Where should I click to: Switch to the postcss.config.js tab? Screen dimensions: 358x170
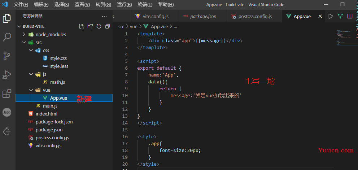[x=254, y=17]
